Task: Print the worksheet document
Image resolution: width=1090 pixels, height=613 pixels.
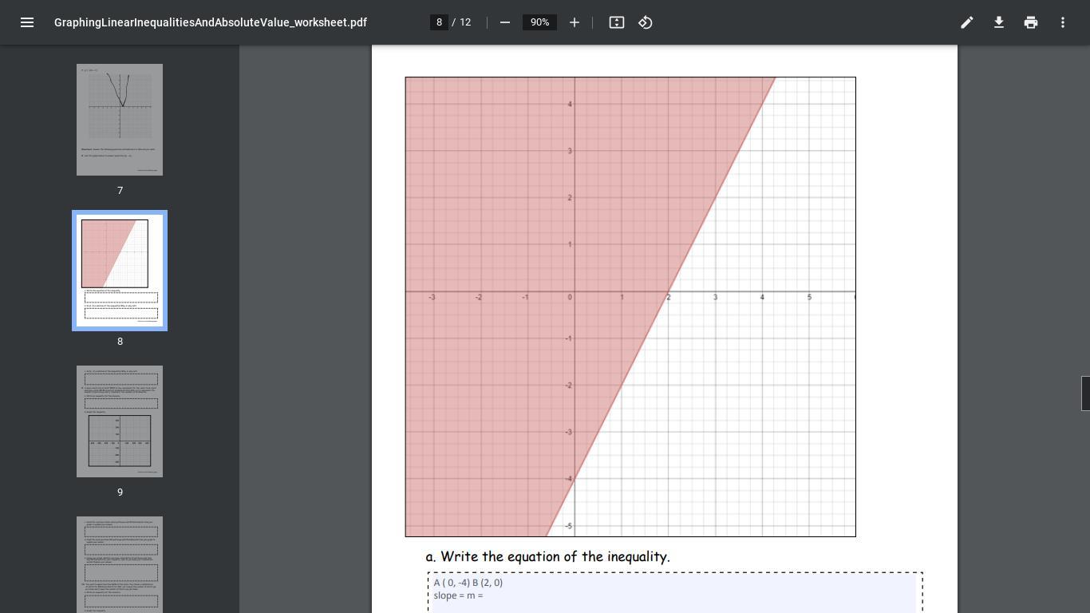Action: coord(1031,22)
